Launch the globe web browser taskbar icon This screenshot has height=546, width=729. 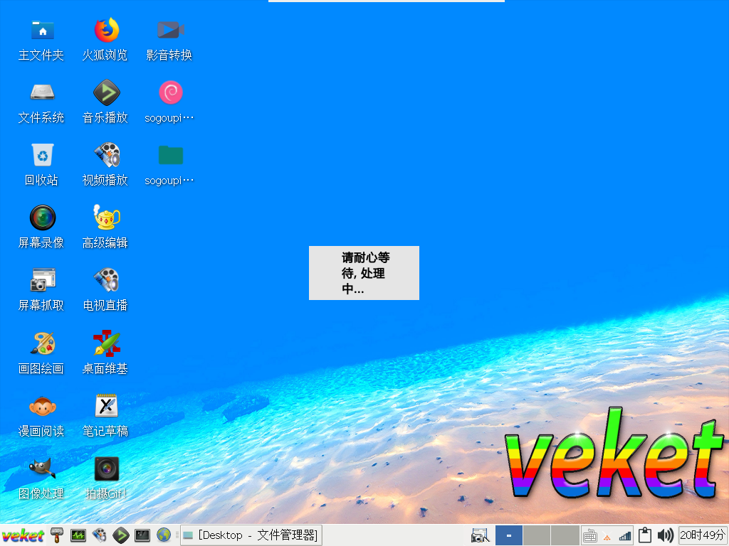click(x=164, y=535)
